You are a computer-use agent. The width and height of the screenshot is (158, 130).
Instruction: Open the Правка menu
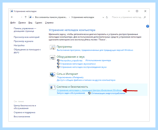pos(22,23)
